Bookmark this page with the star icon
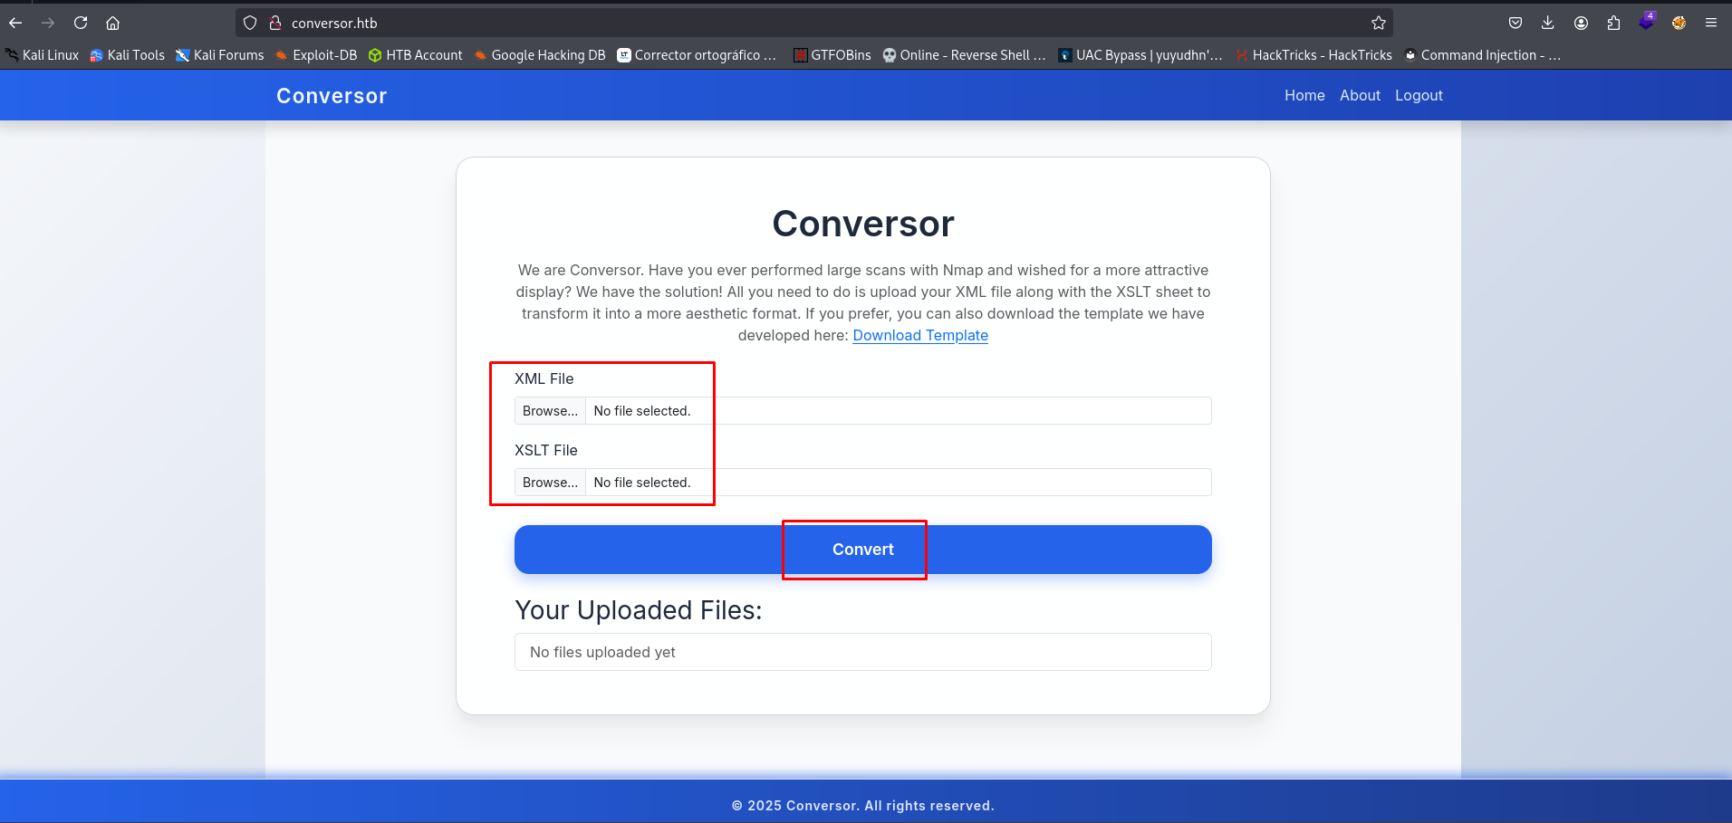This screenshot has width=1732, height=823. pyautogui.click(x=1378, y=23)
